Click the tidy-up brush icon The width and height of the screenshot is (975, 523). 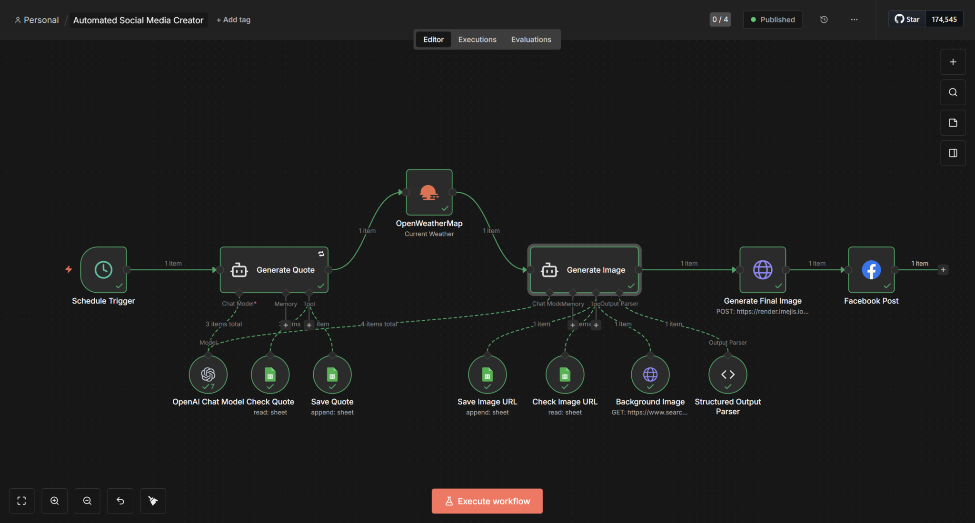tap(153, 501)
